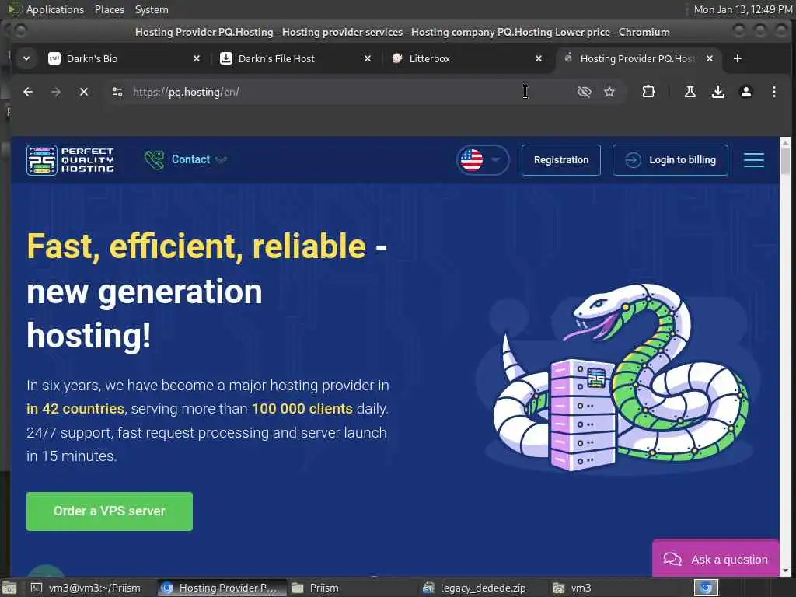
Task: Click the forward navigation arrow
Action: (x=56, y=92)
